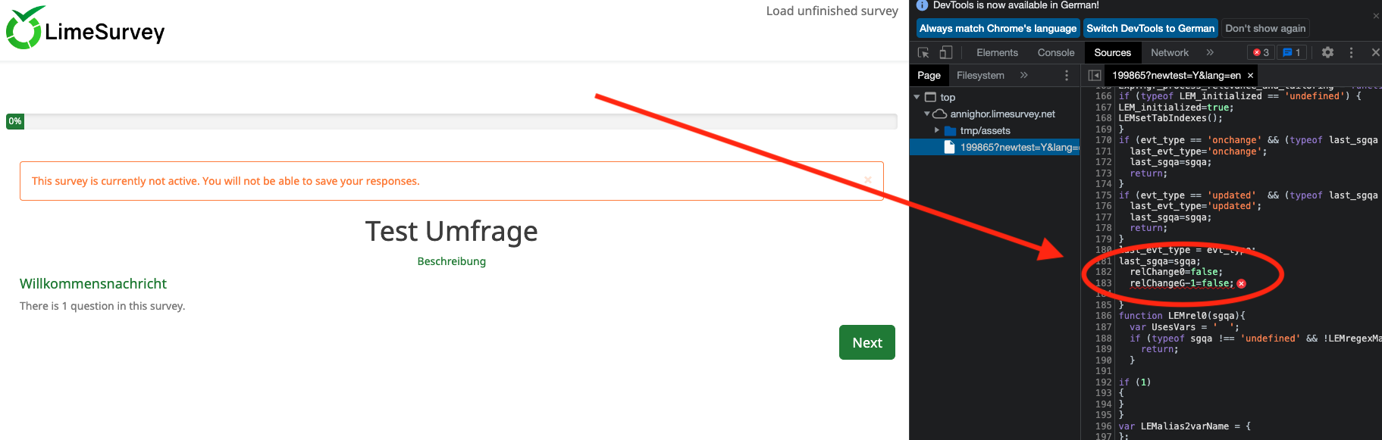Expand the tmp/assets folder

(937, 130)
